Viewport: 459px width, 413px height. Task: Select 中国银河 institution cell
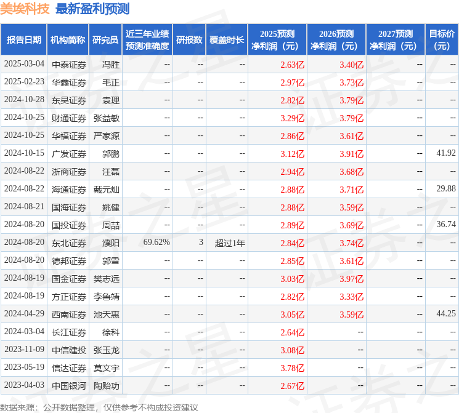coord(69,386)
